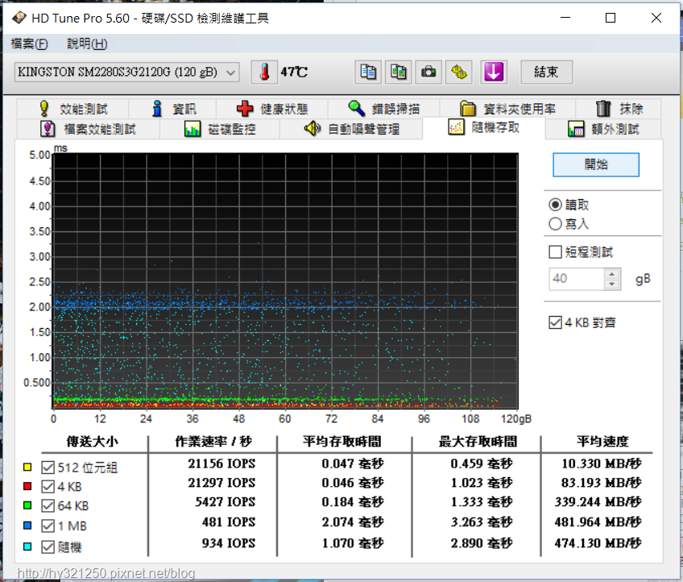This screenshot has width=683, height=582.
Task: Toggle the 4 KB 對齊 checkbox
Action: pyautogui.click(x=555, y=322)
